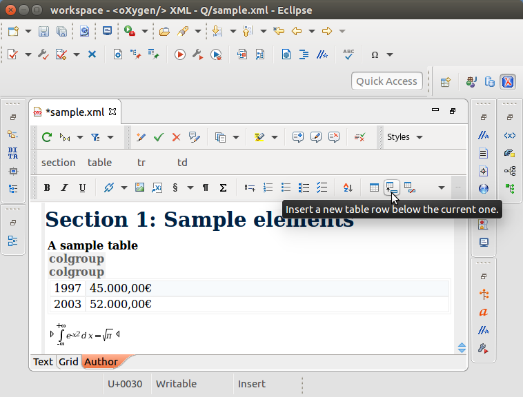The height and width of the screenshot is (397, 523).
Task: Insert a link with the link icon
Action: tap(109, 188)
